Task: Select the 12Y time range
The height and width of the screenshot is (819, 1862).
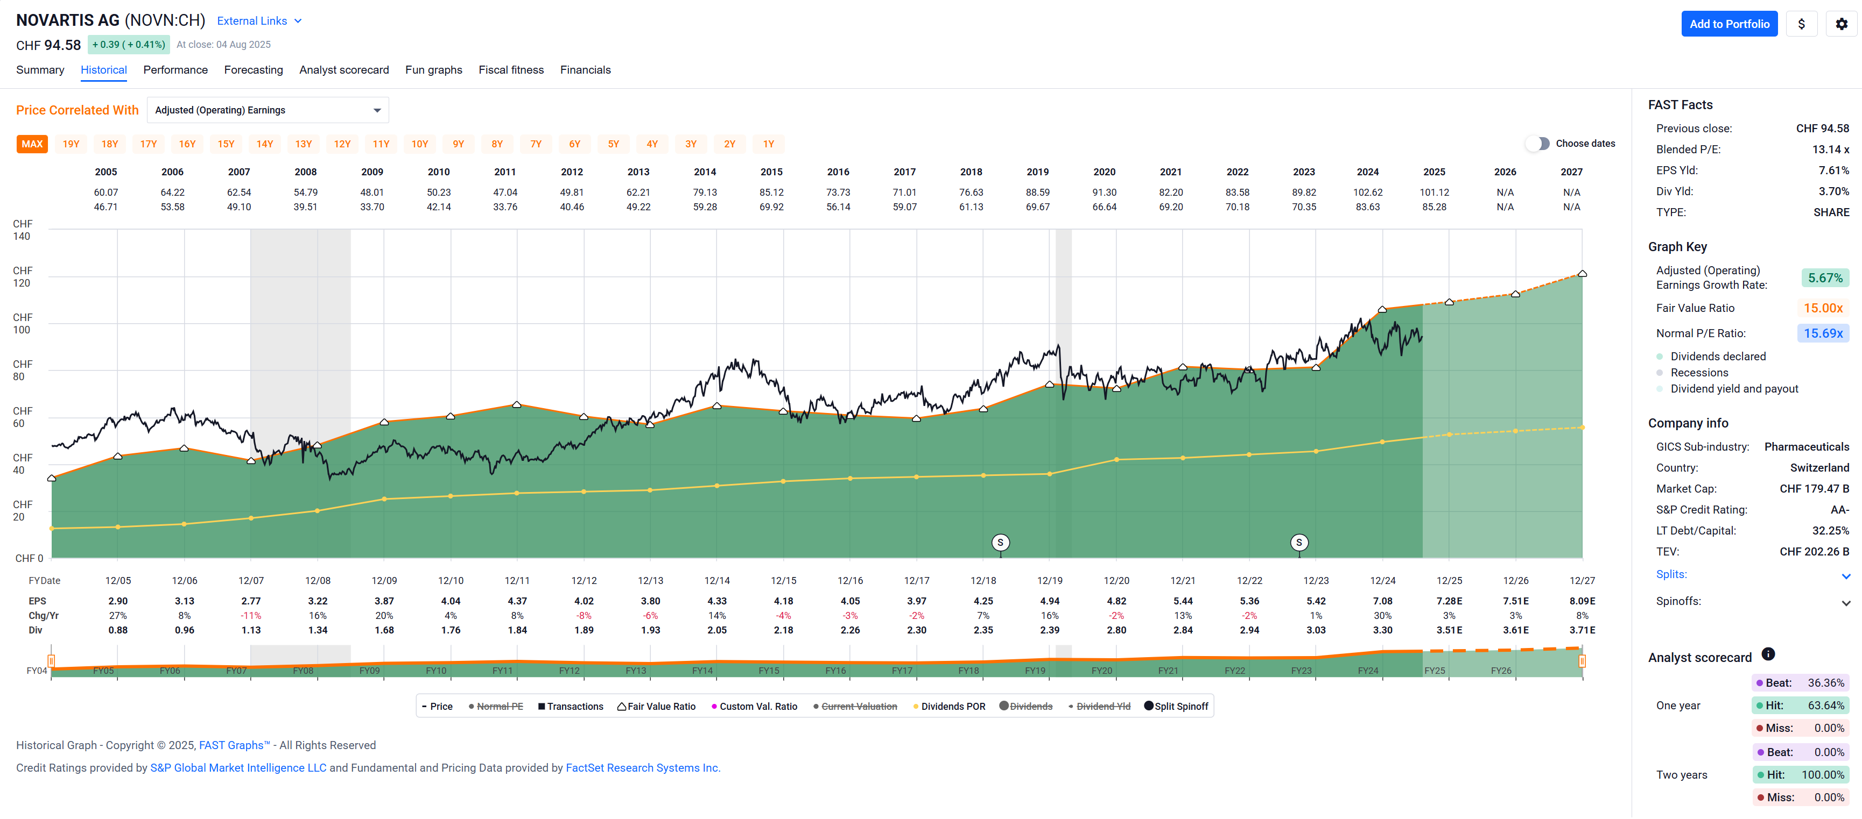Action: 342,144
